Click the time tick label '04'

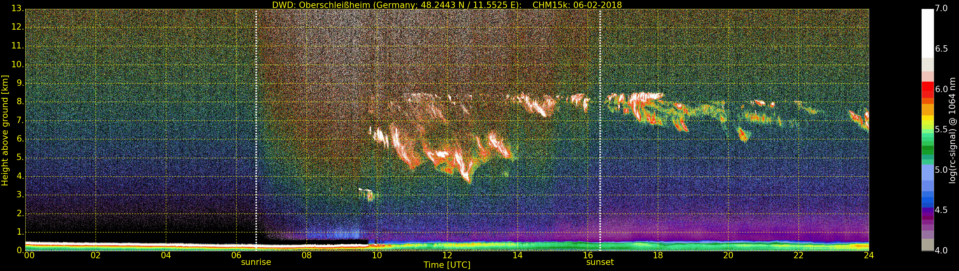[x=166, y=255]
